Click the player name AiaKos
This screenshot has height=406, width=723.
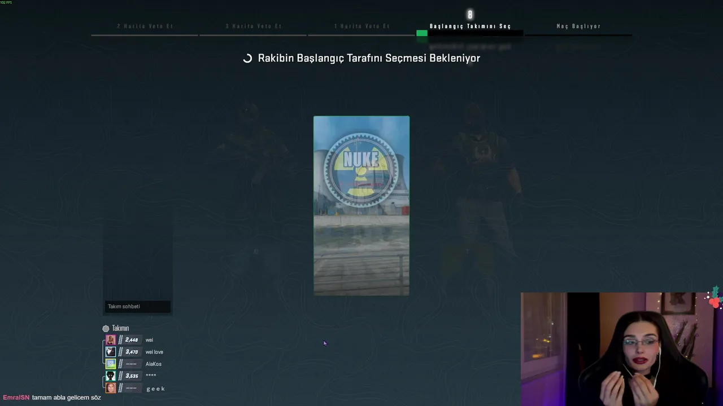tap(154, 364)
